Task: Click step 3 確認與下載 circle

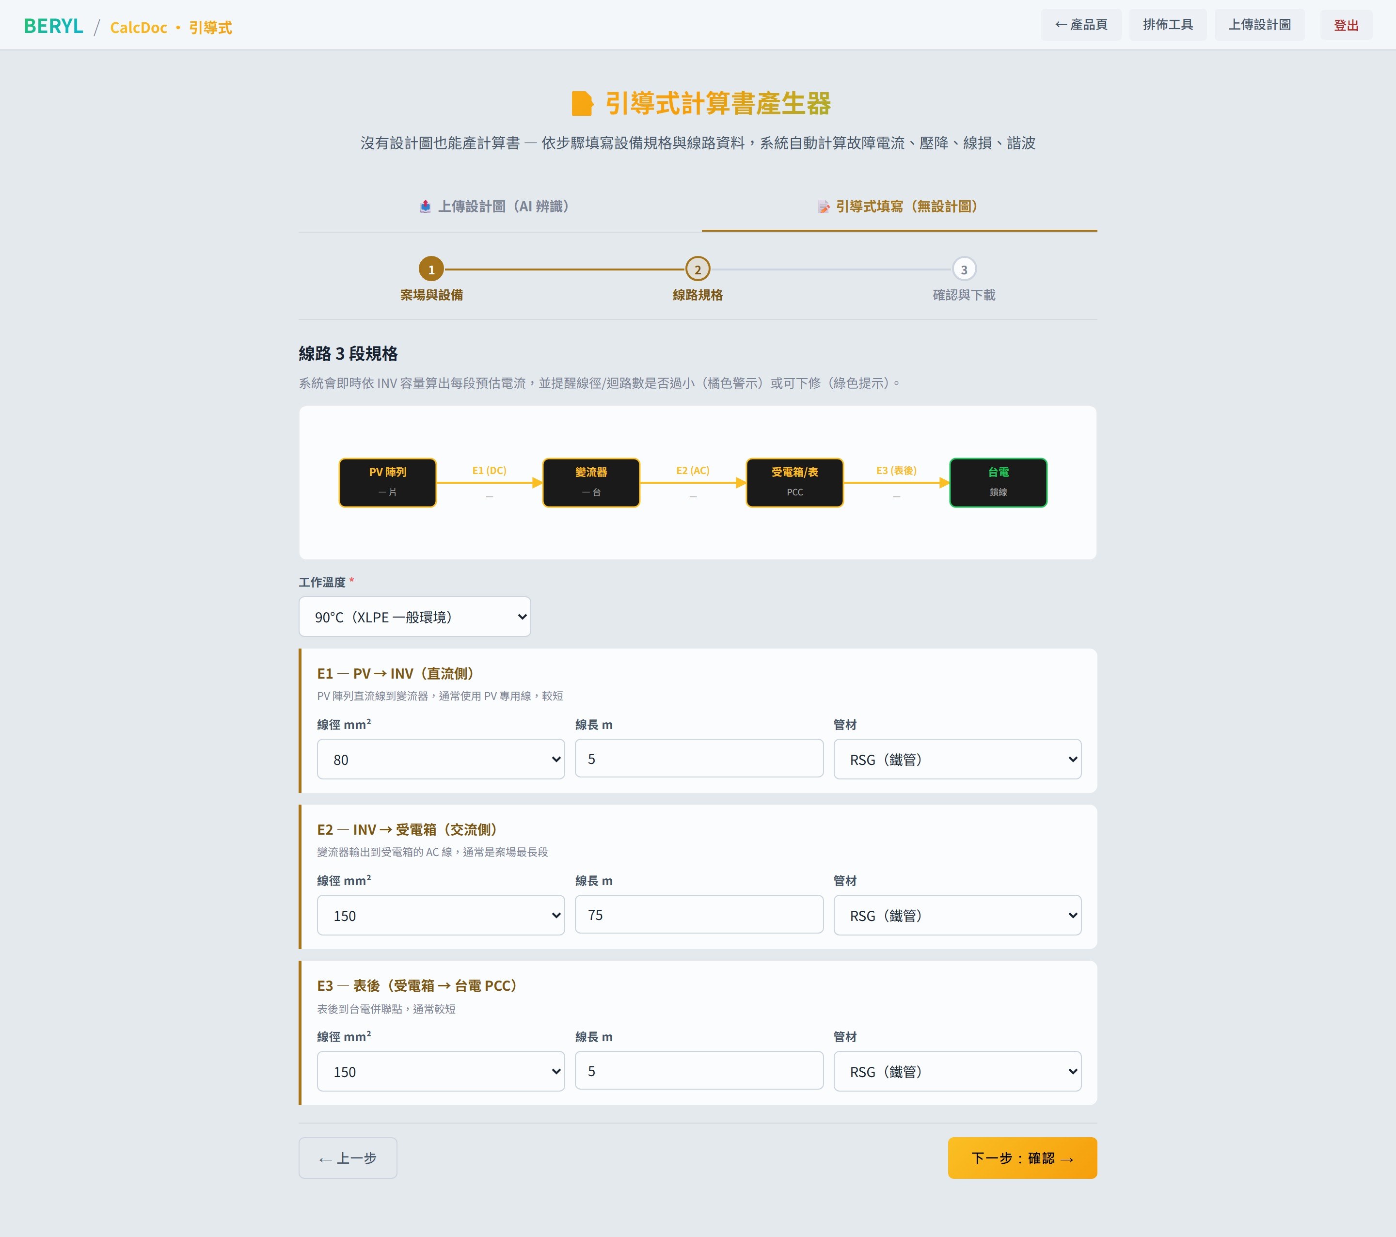Action: 964,269
